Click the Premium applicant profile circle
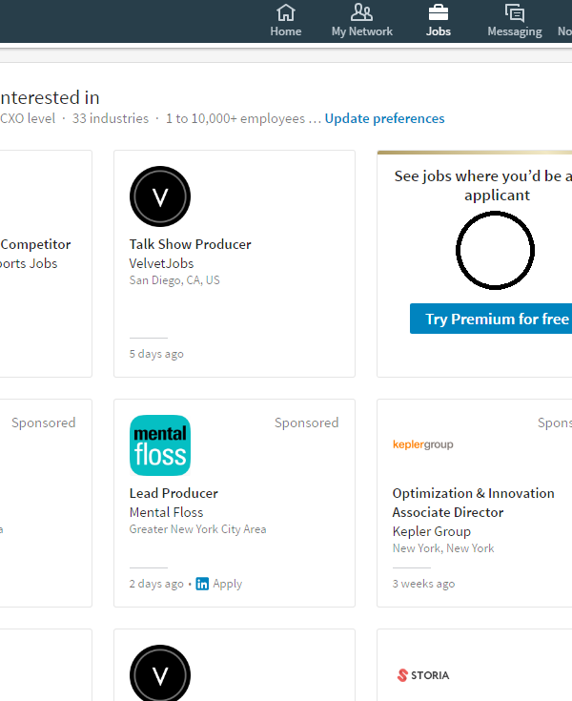 495,250
